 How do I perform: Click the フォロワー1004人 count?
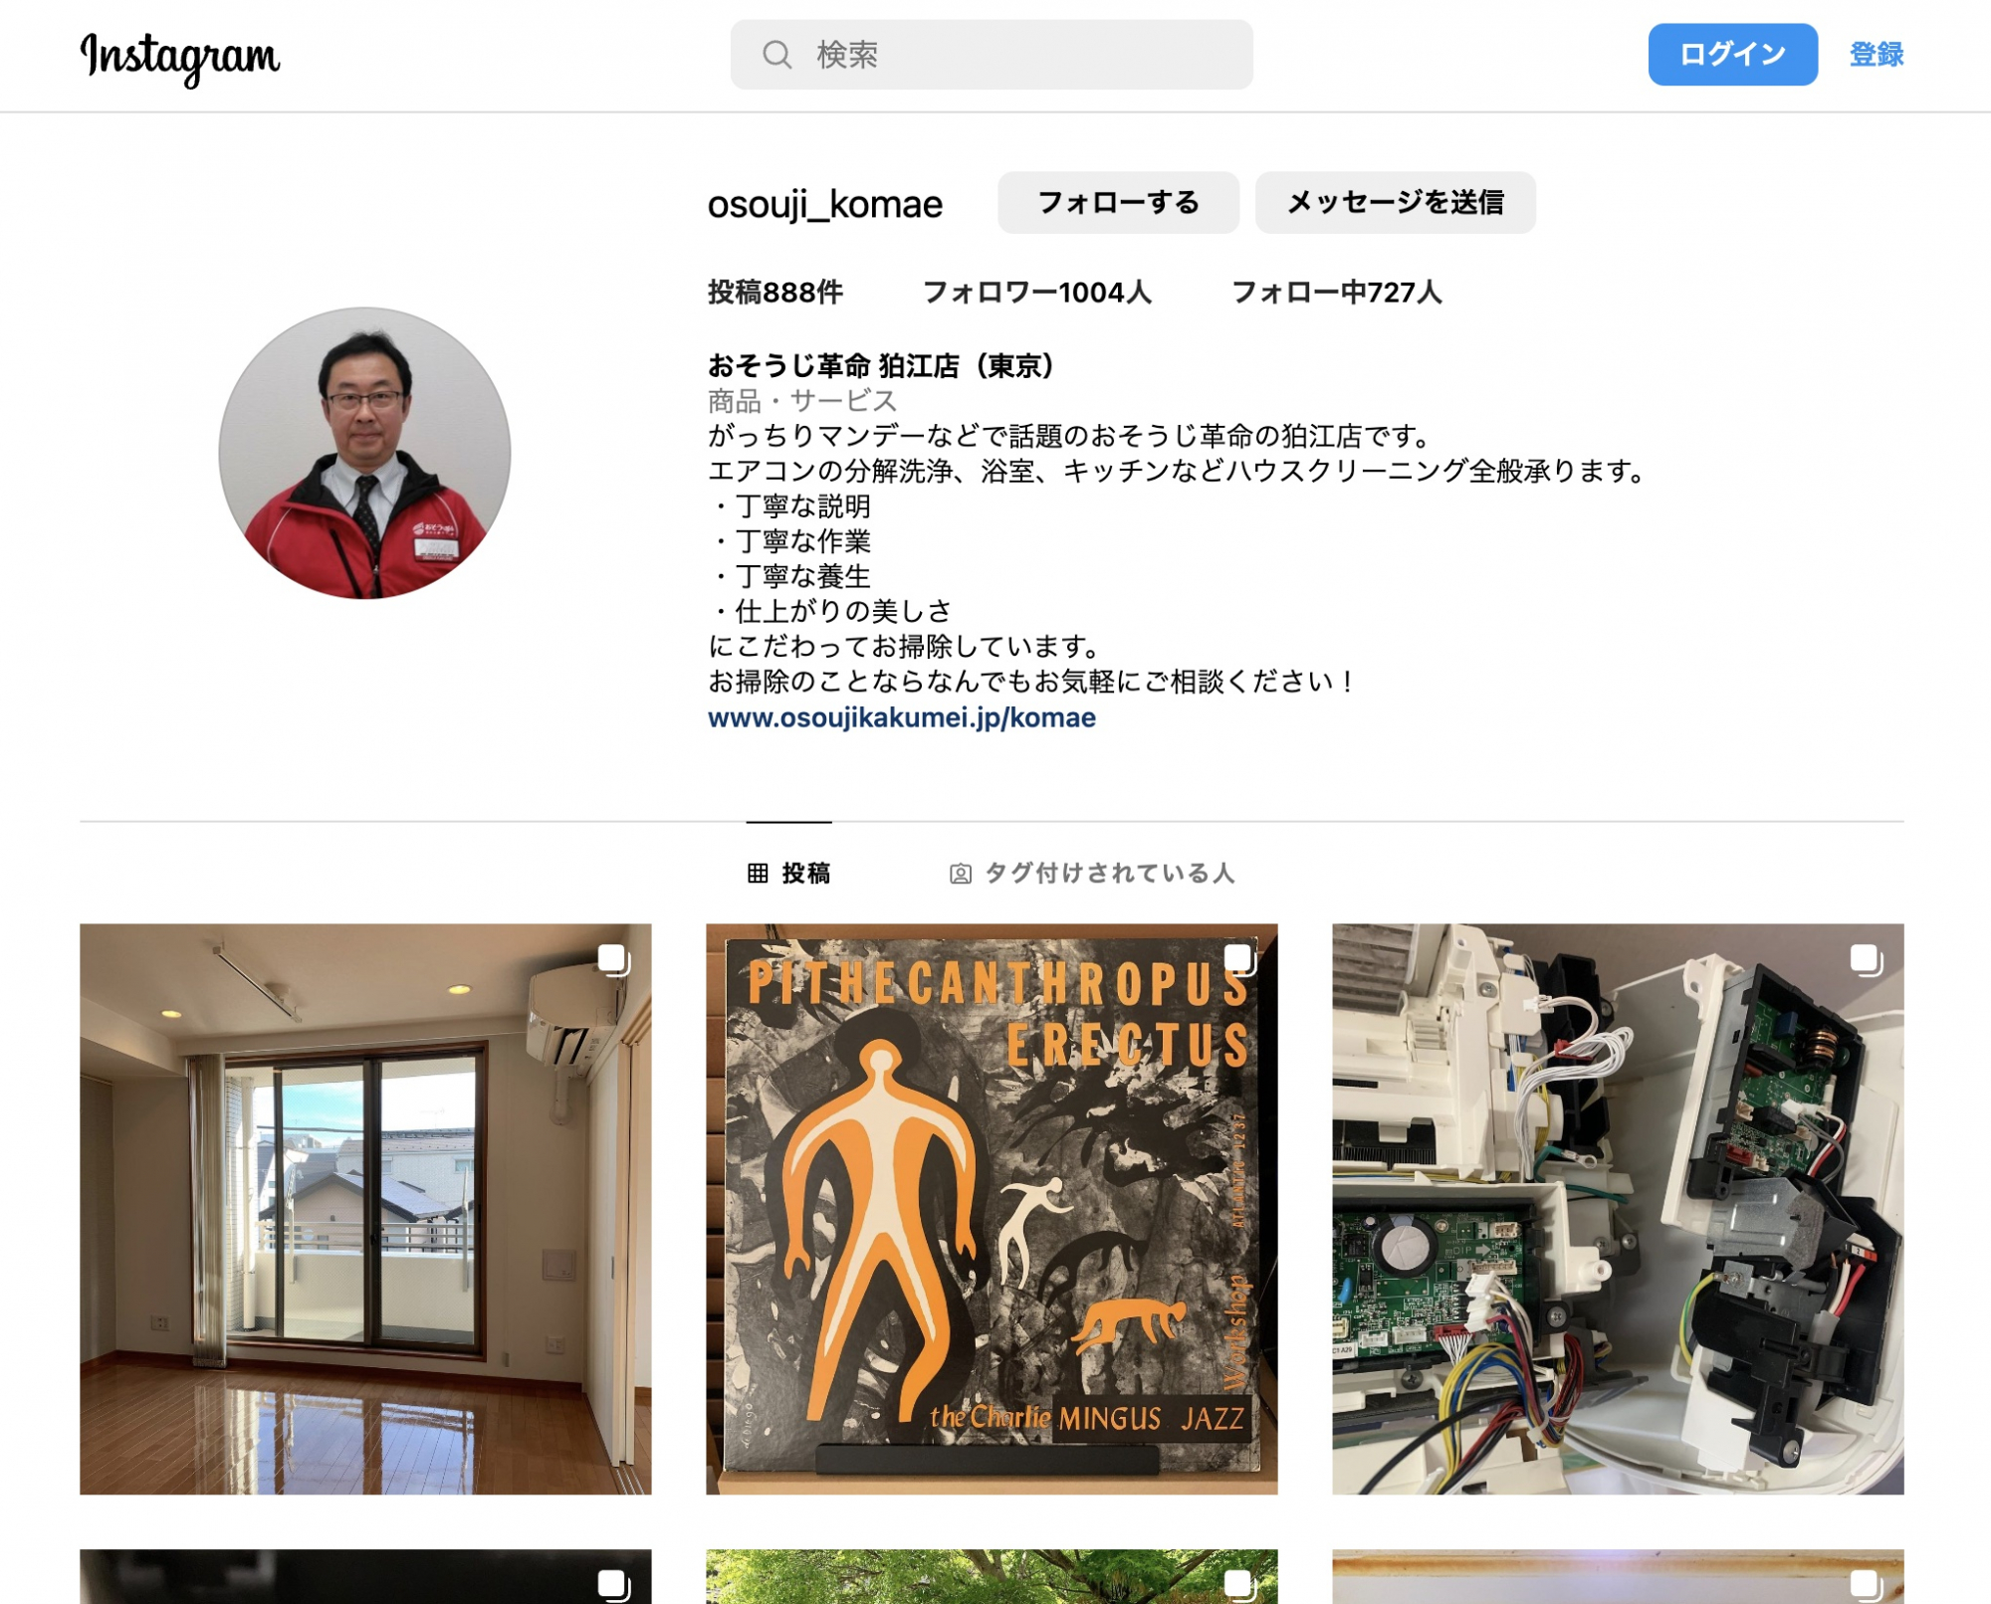1036,293
